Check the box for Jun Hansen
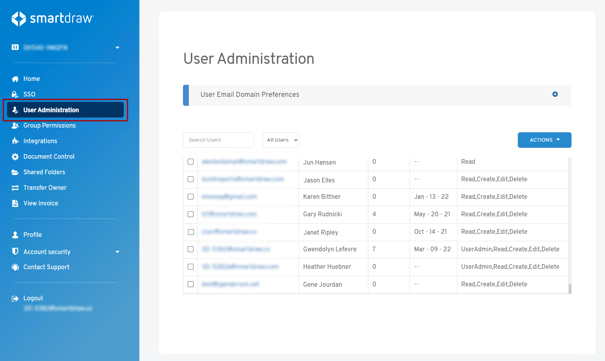This screenshot has height=361, width=605. pyautogui.click(x=191, y=162)
